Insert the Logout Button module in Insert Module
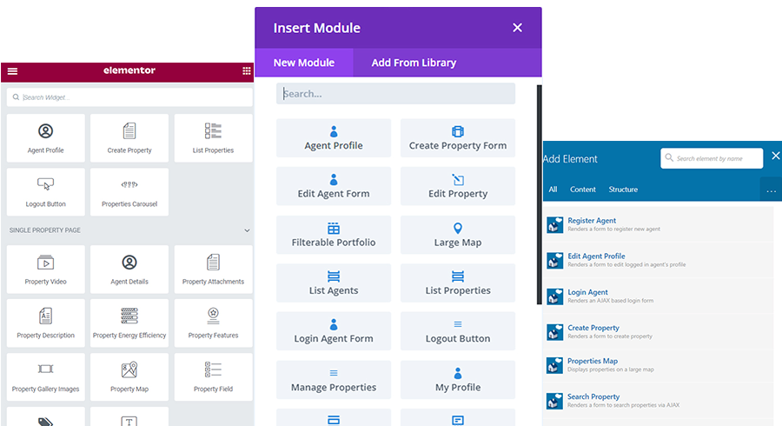This screenshot has width=782, height=426. (x=458, y=331)
